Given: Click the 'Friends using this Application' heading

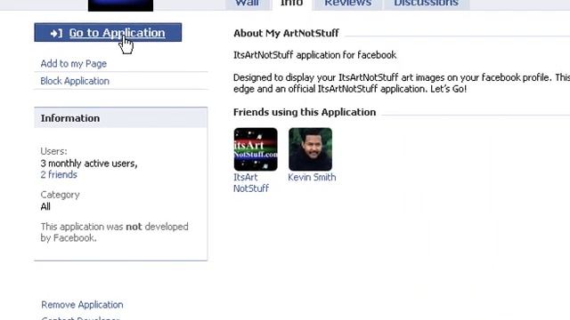Looking at the screenshot, I should click(305, 112).
